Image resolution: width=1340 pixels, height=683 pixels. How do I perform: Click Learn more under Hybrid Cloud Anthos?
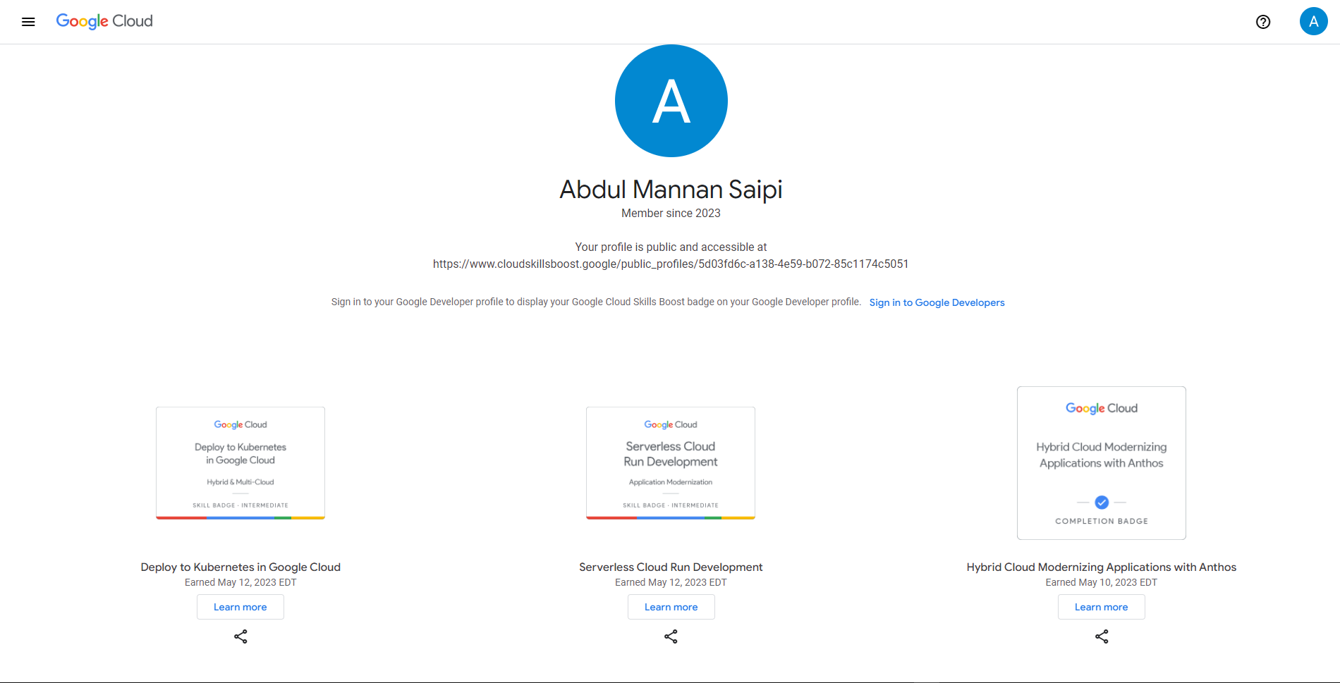pyautogui.click(x=1101, y=607)
